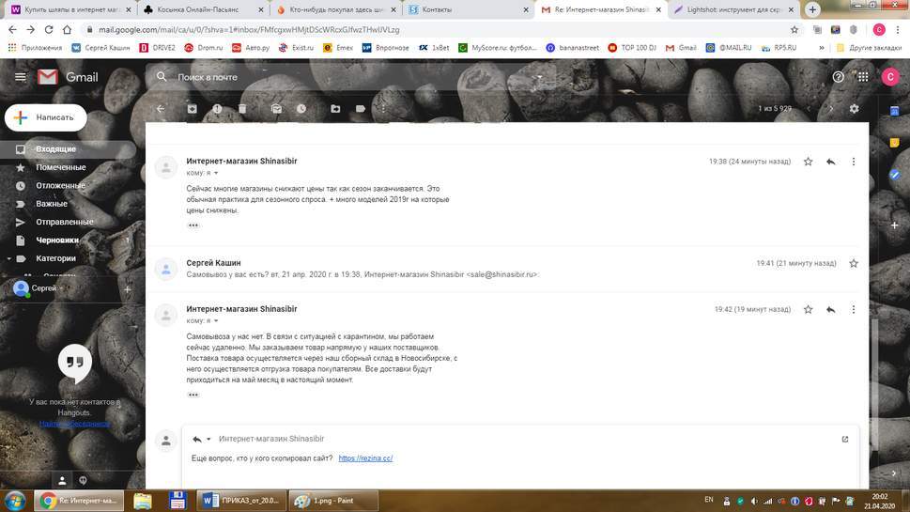Image resolution: width=910 pixels, height=512 pixels.
Task: Archive this email conversation
Action: coord(193,109)
